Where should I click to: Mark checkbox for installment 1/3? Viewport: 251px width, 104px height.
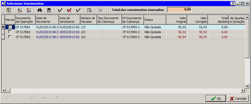pyautogui.click(x=10, y=27)
